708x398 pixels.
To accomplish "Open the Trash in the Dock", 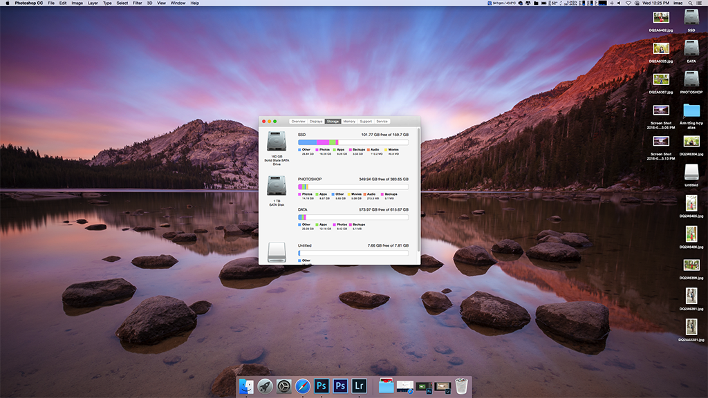I will 462,386.
